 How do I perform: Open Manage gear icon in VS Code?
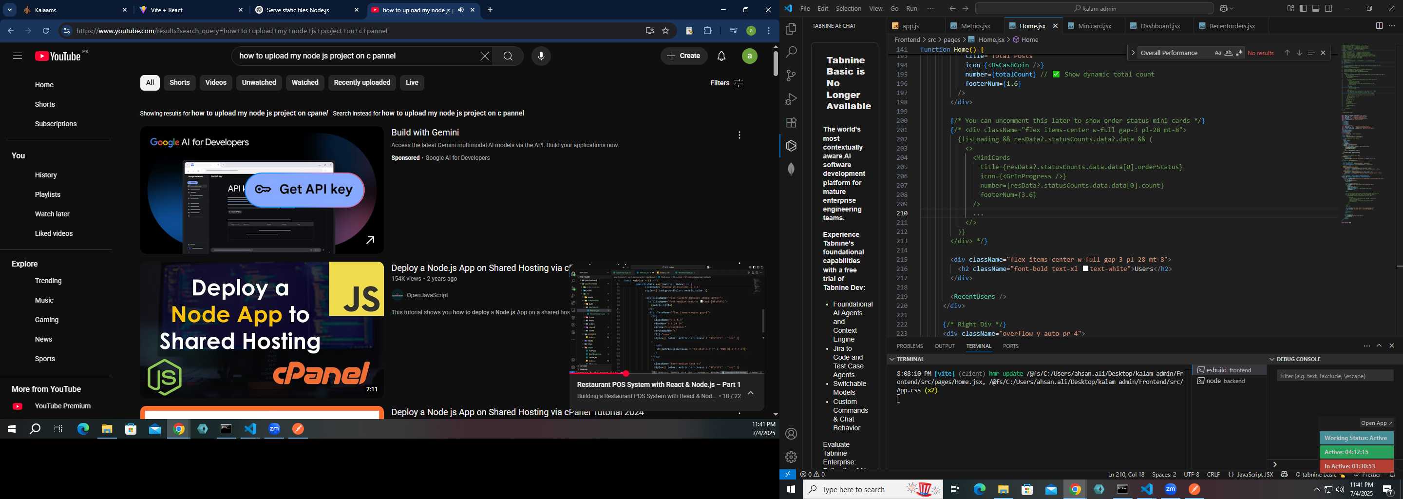791,457
